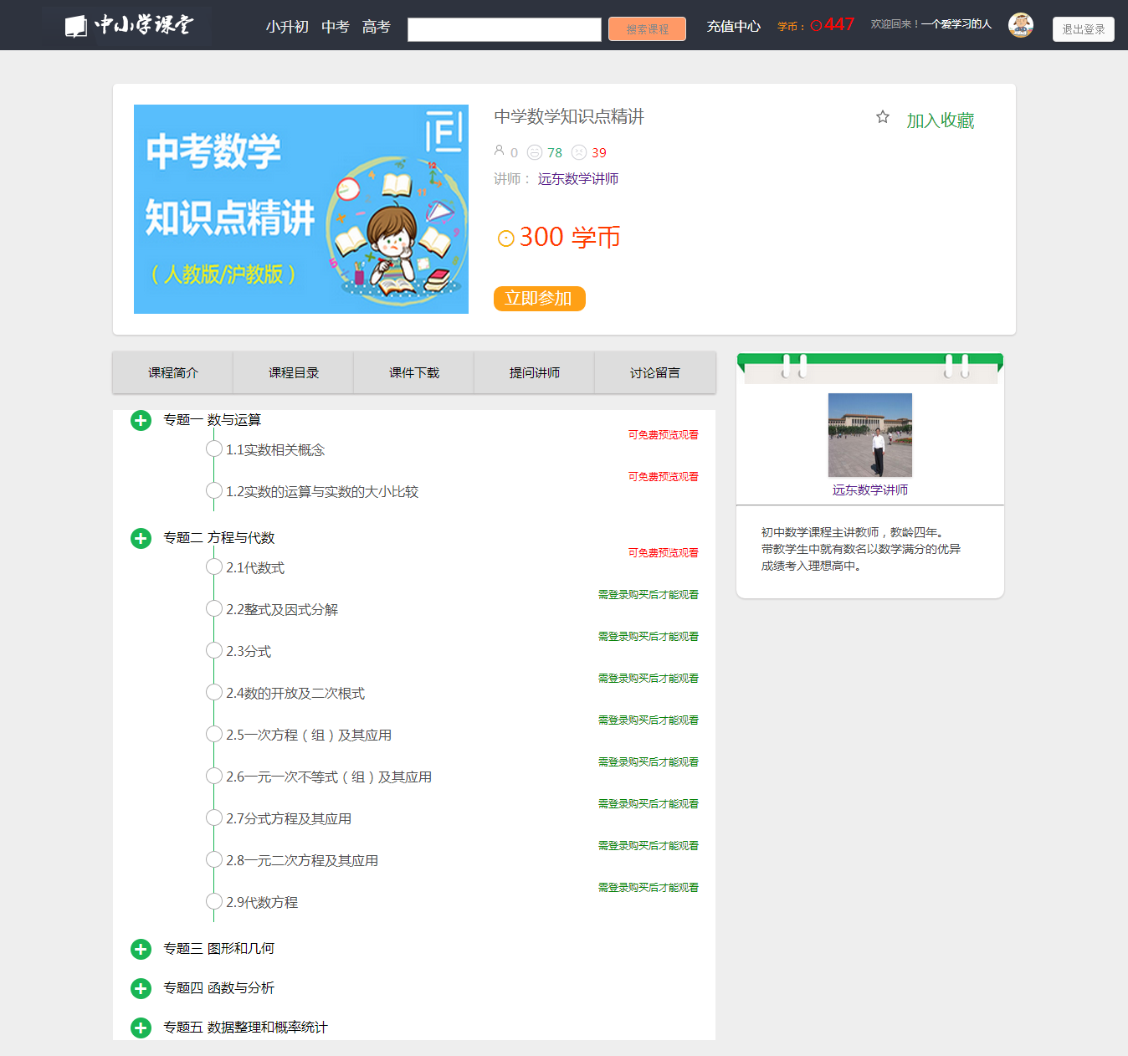
Task: Switch to the 课程目录 tab
Action: (294, 372)
